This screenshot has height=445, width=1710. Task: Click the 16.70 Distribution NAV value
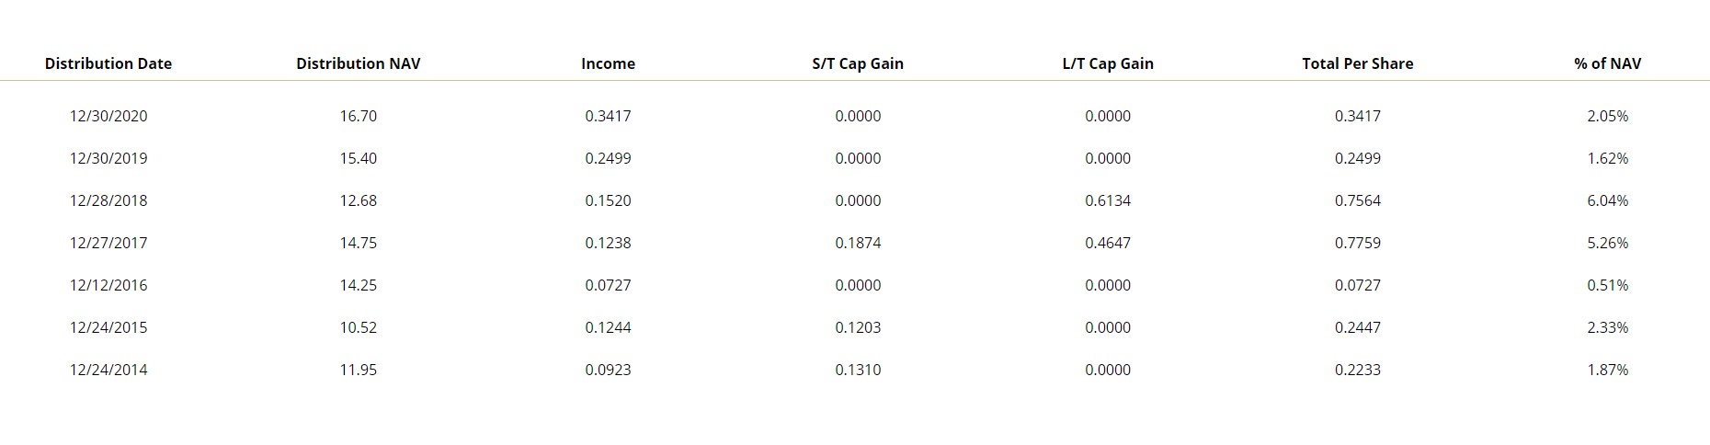coord(359,116)
